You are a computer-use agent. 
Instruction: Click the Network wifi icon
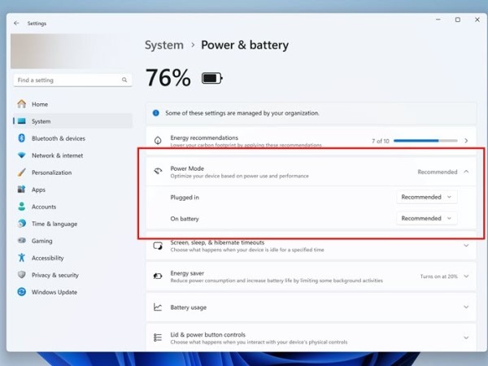click(x=21, y=155)
